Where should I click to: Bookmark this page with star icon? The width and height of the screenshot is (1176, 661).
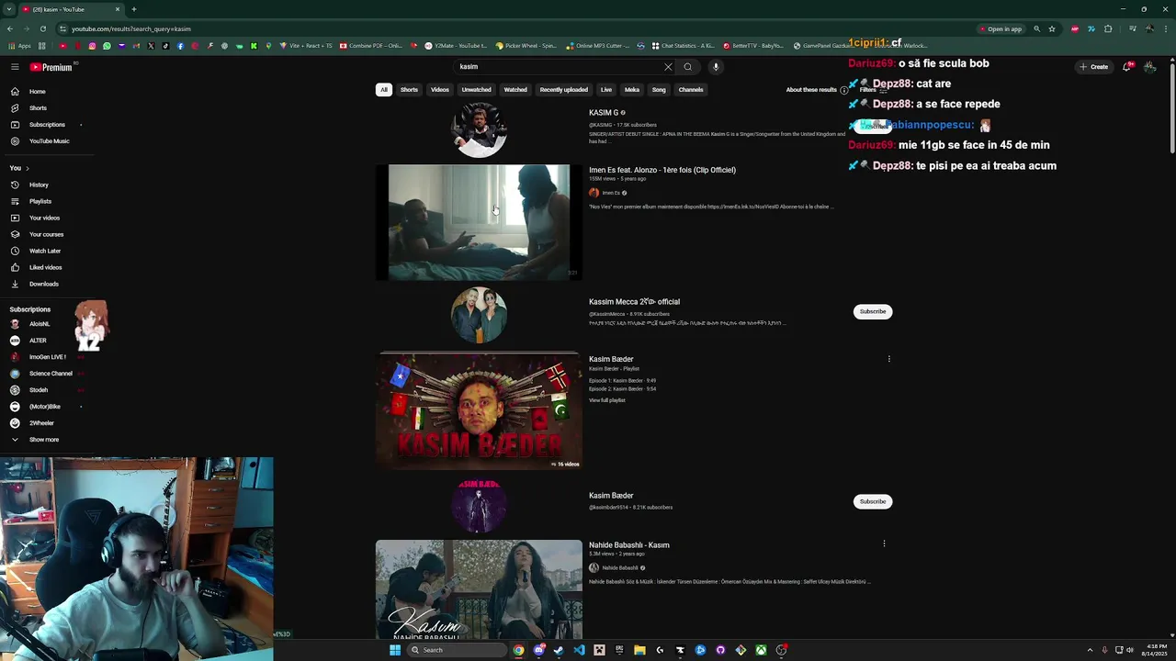[1052, 28]
